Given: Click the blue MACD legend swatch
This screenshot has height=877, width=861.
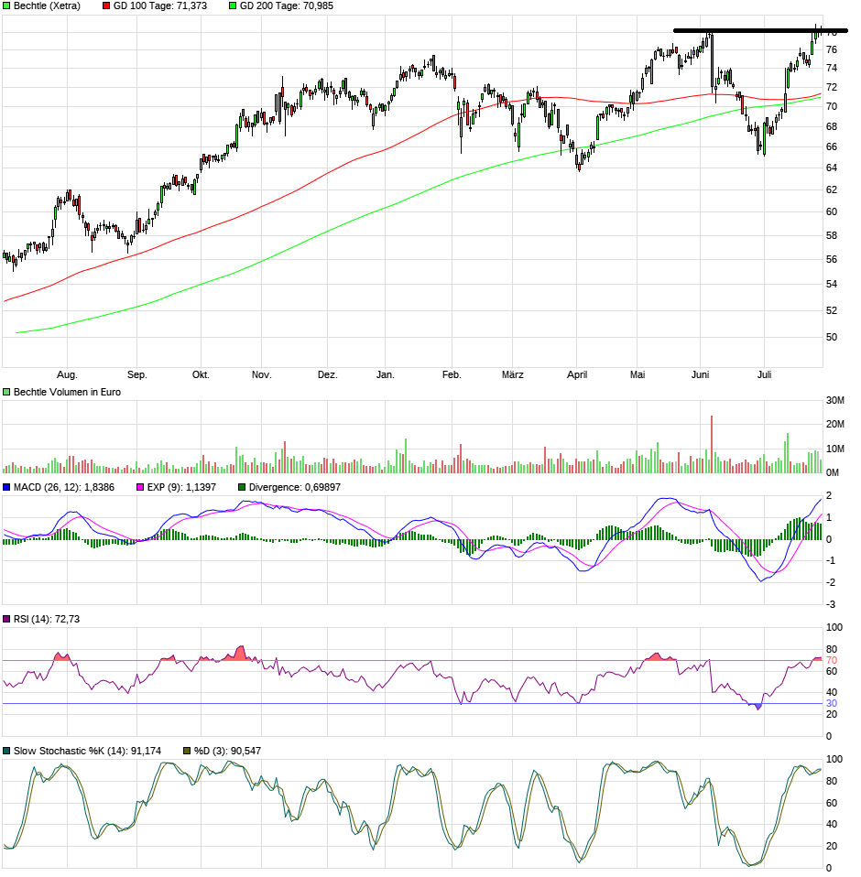Looking at the screenshot, I should pyautogui.click(x=7, y=487).
